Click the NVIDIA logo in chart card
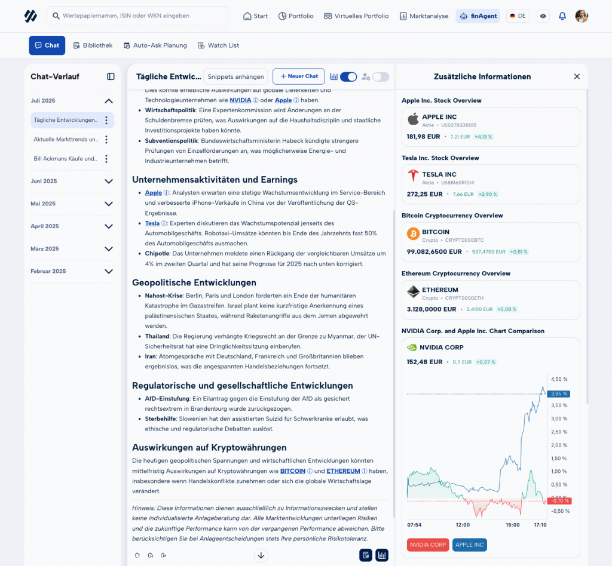The height and width of the screenshot is (566, 612). point(412,347)
